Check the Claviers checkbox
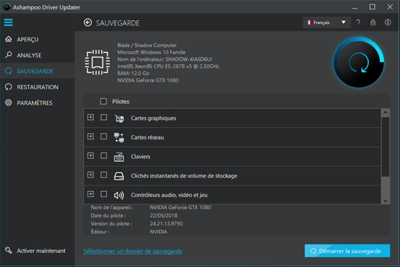The height and width of the screenshot is (267, 400). point(104,155)
